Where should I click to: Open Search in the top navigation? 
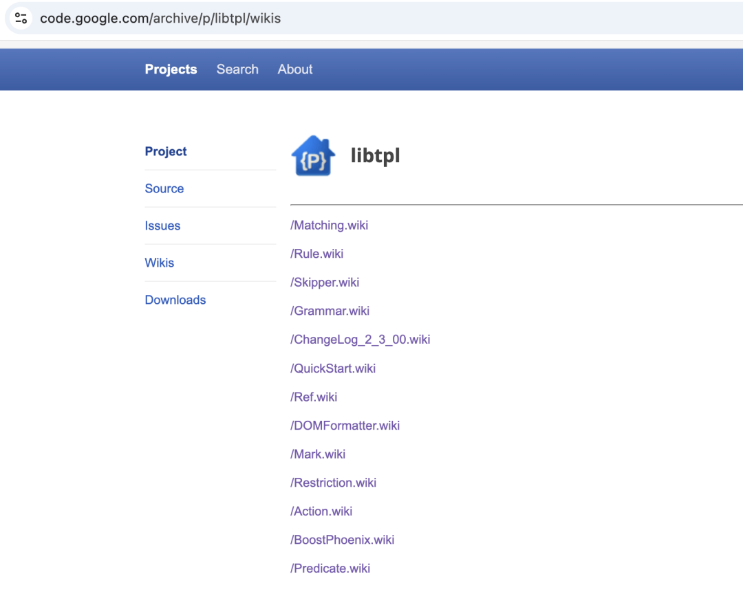[x=237, y=69]
